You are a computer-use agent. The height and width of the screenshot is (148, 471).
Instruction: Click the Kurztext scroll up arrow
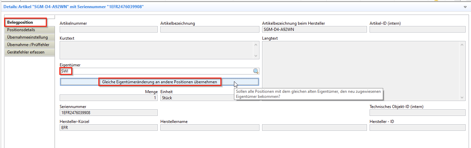256,44
